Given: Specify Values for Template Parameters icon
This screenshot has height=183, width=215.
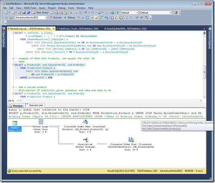Looking at the screenshot, I should click(146, 18).
